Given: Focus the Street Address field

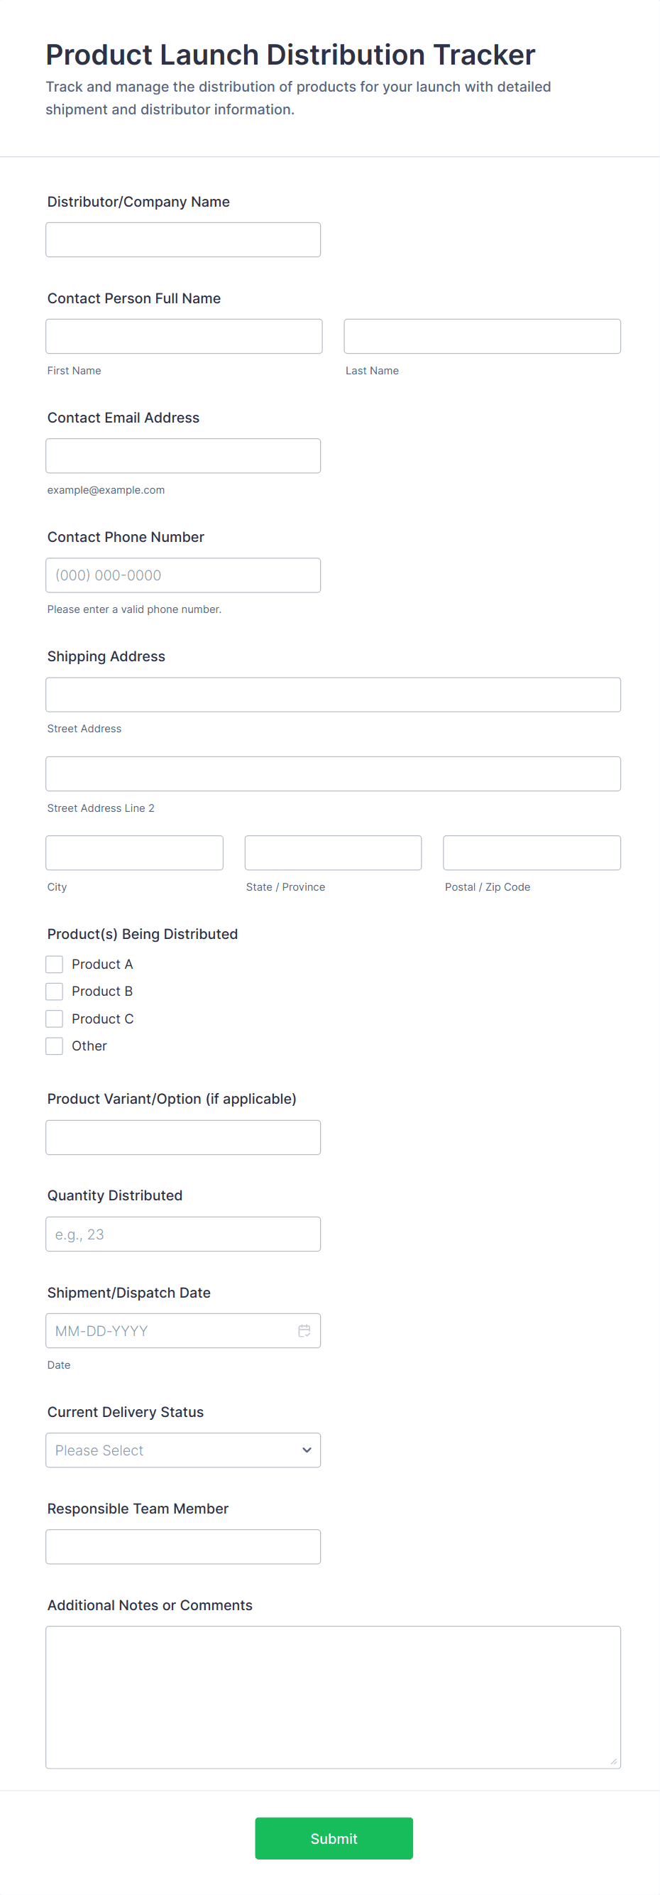Looking at the screenshot, I should [333, 695].
